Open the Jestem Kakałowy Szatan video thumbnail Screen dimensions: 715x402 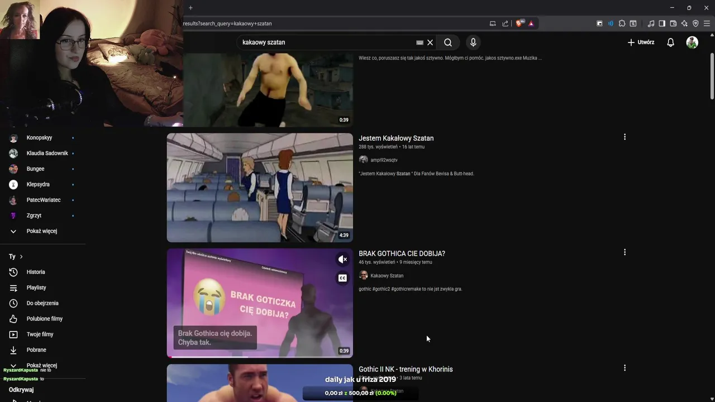click(x=260, y=188)
